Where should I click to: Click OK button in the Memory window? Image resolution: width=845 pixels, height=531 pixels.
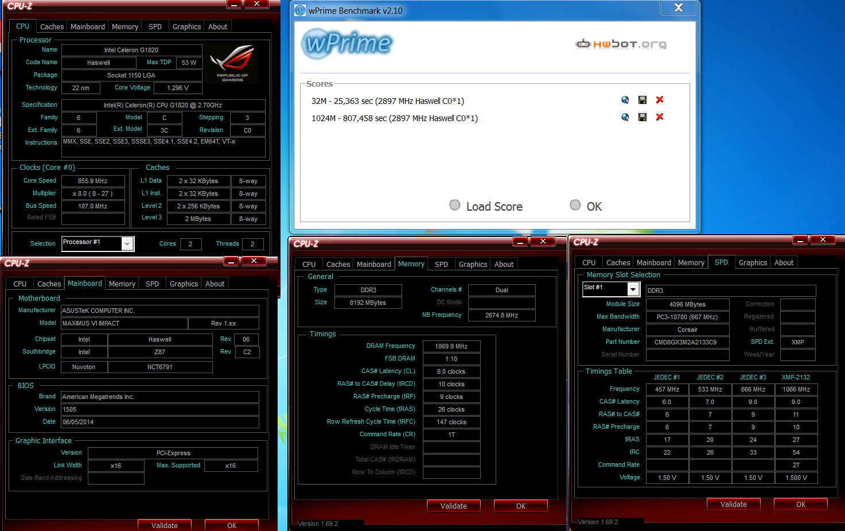(521, 506)
